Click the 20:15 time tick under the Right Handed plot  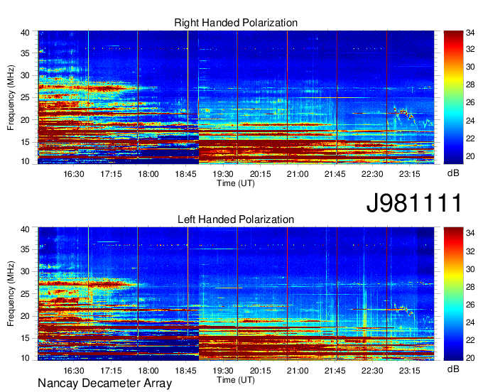(260, 174)
